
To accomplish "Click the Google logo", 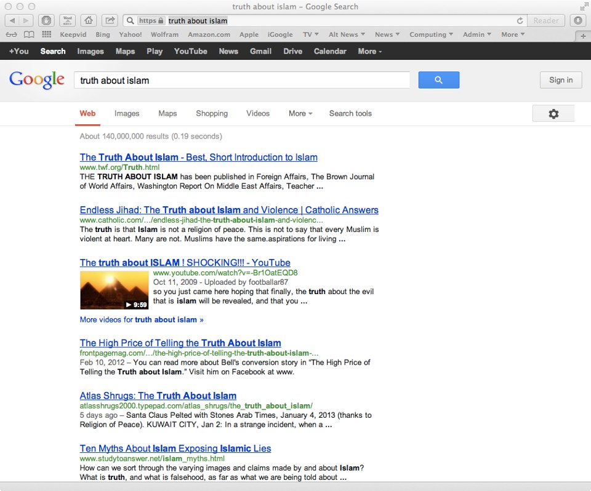I will coord(37,79).
